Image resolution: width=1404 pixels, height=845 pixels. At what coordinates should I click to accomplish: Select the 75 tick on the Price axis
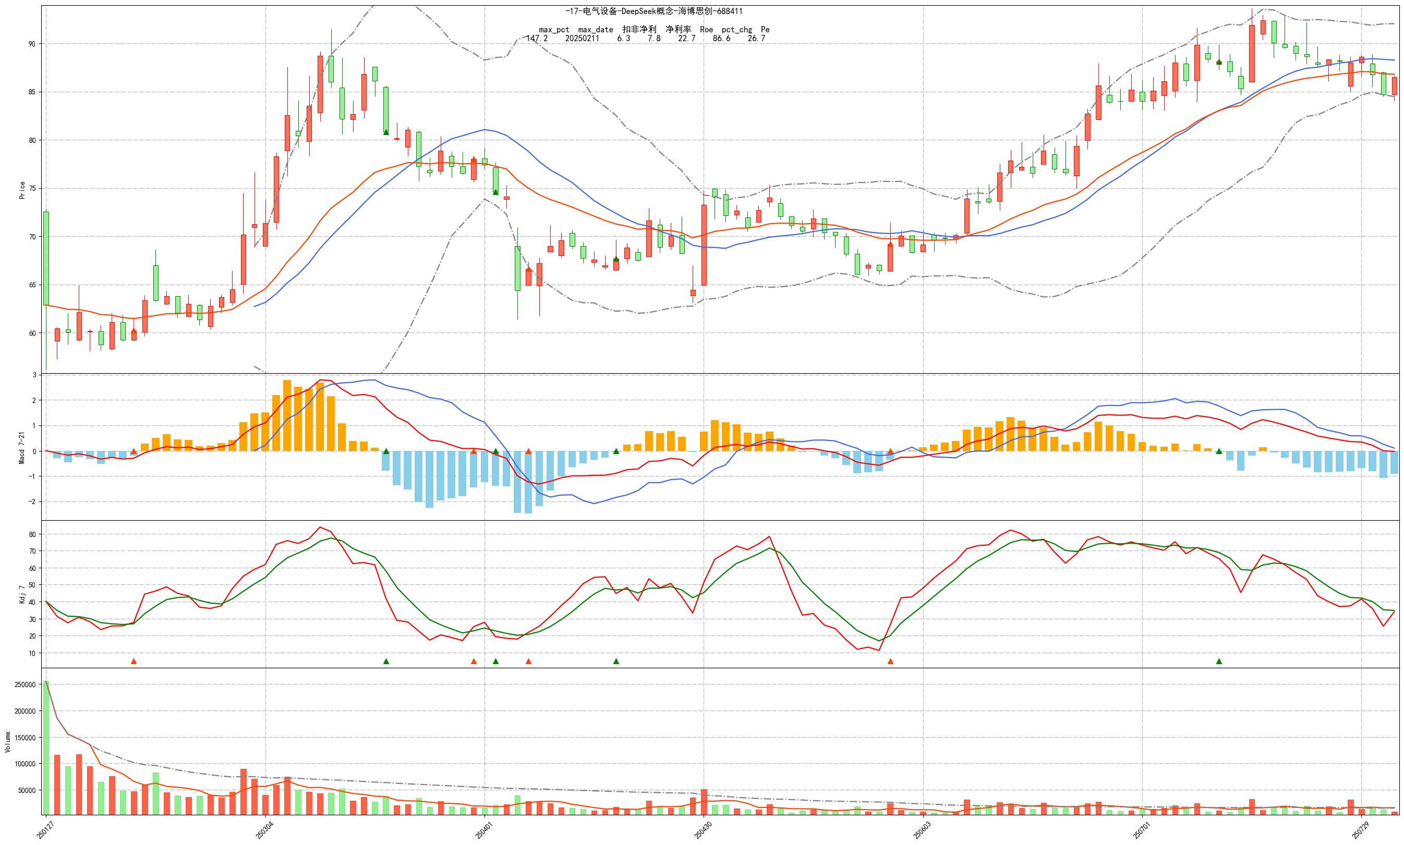[x=32, y=189]
